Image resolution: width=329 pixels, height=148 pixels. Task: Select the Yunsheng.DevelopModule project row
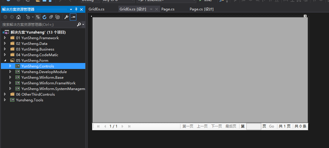tap(43, 72)
